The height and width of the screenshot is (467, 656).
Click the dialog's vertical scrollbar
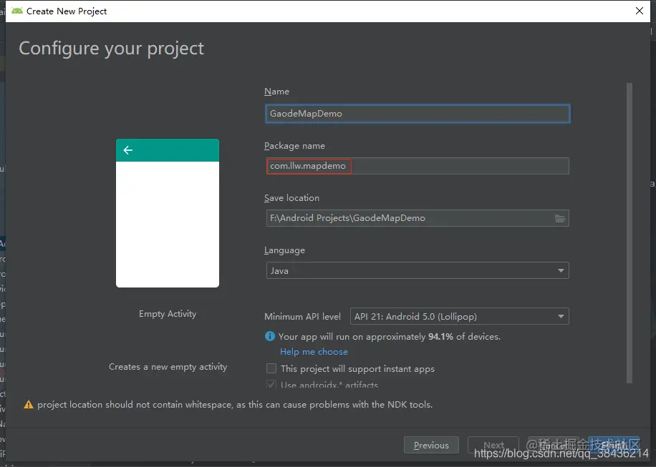tap(630, 232)
